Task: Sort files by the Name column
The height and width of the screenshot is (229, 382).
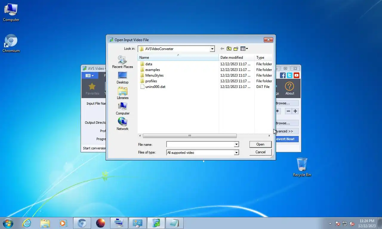Action: 178,57
